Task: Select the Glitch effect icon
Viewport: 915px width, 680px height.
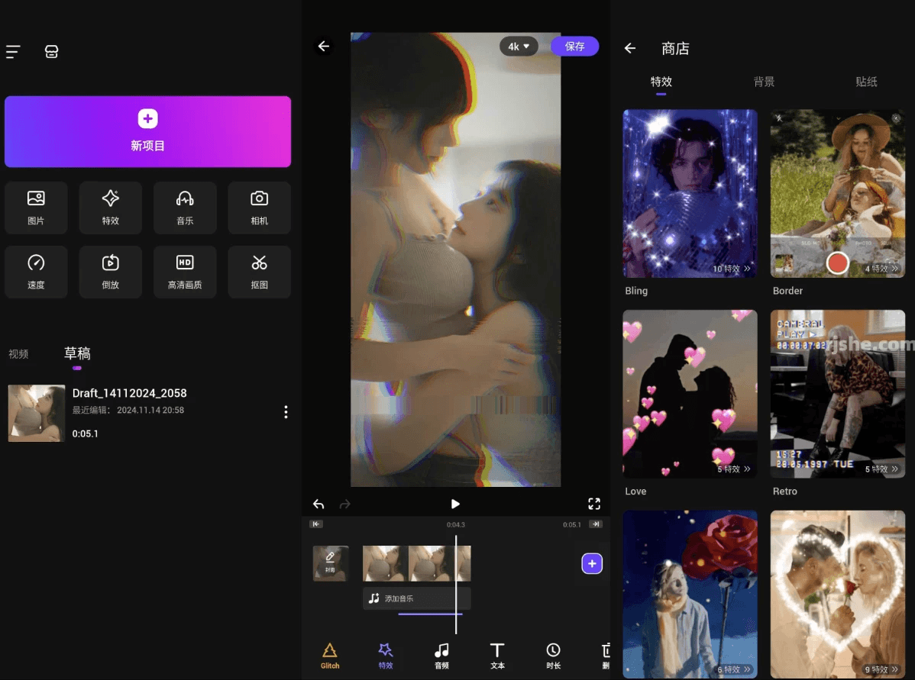Action: pyautogui.click(x=330, y=655)
